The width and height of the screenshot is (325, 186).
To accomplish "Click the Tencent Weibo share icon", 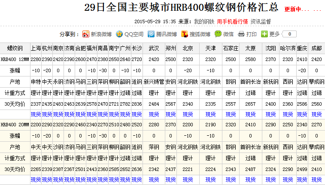I will coord(151,34).
